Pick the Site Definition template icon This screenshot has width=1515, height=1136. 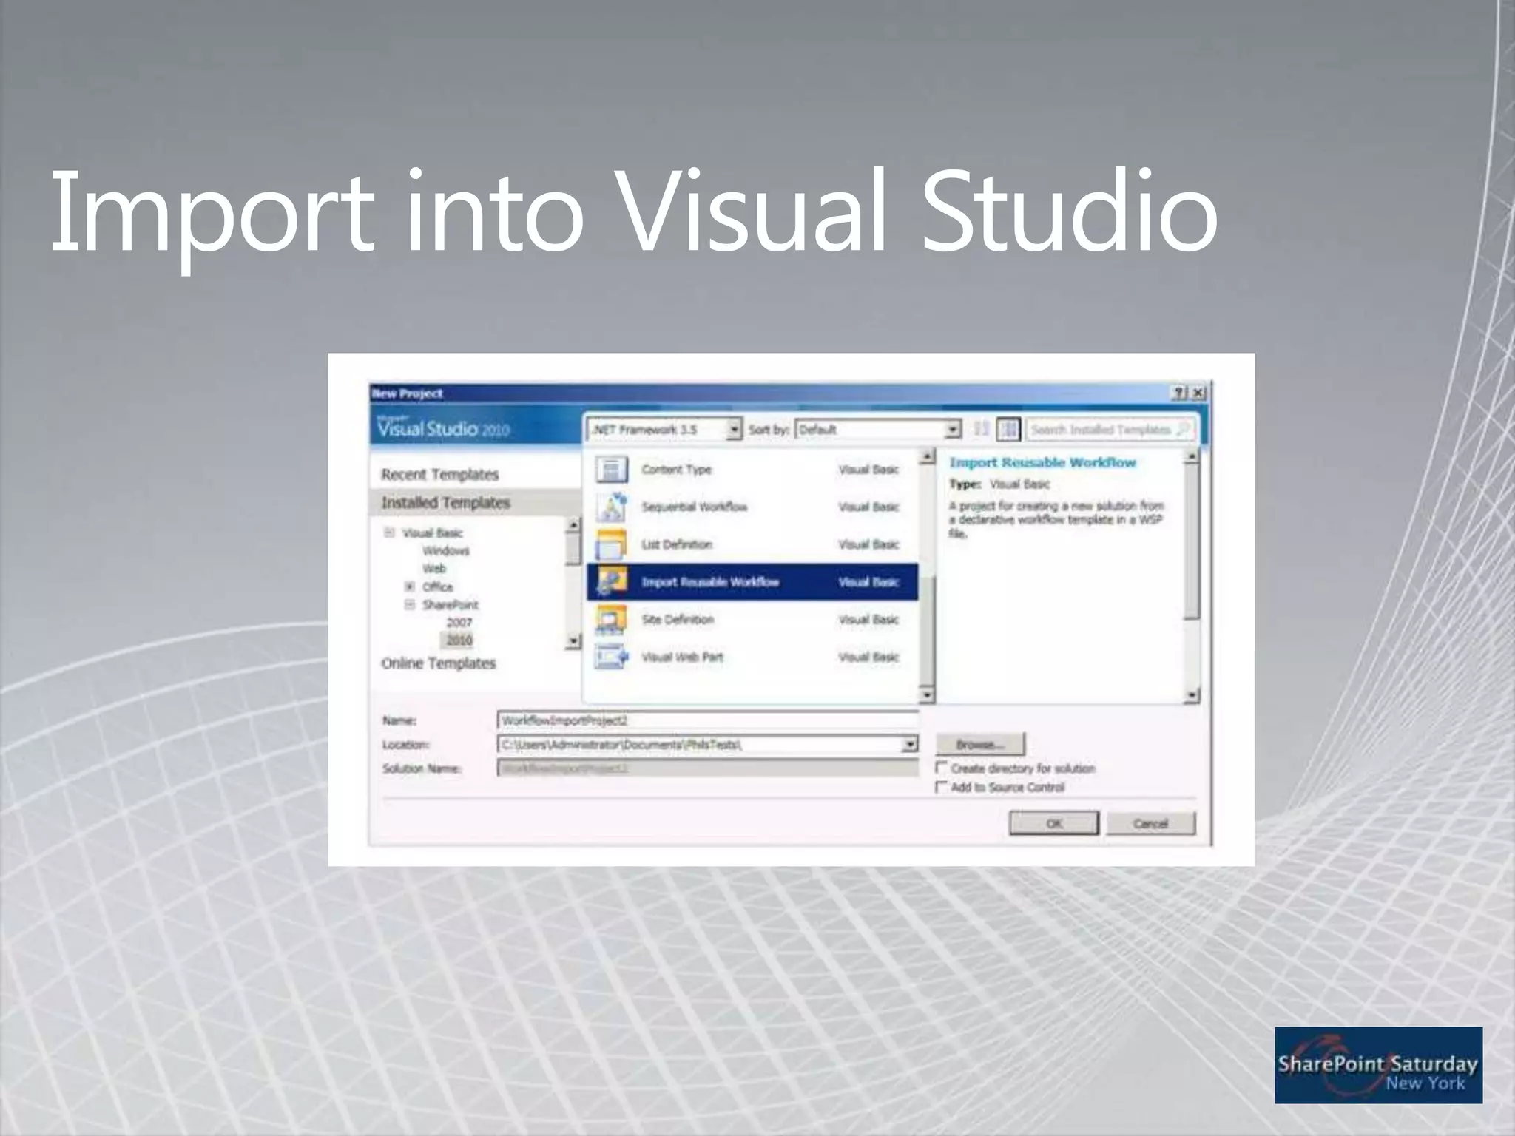pyautogui.click(x=612, y=620)
